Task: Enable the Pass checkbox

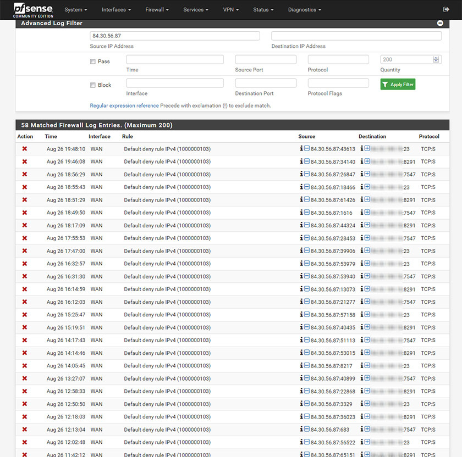Action: [x=93, y=62]
